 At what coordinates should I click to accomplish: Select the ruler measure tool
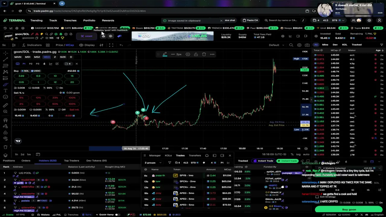[x=5, y=105]
